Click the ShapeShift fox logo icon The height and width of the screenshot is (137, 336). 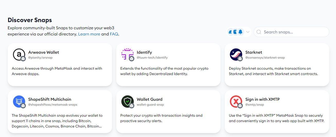19,101
